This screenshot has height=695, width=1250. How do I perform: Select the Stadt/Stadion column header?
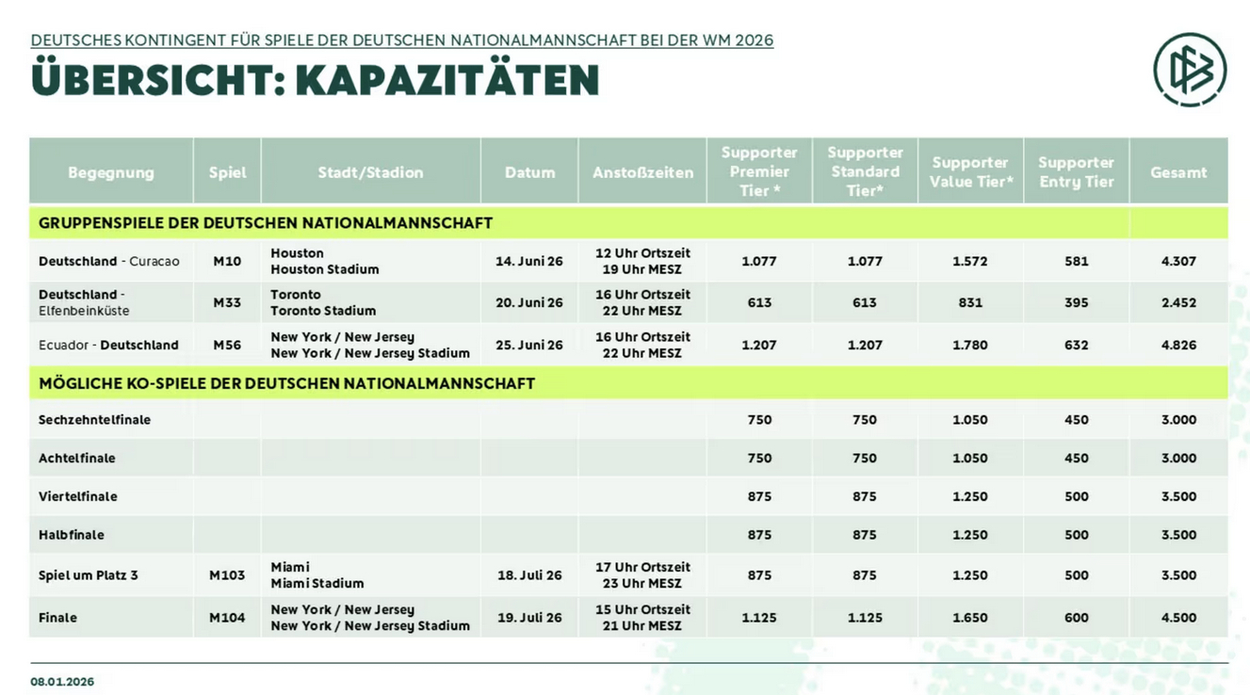click(x=370, y=172)
